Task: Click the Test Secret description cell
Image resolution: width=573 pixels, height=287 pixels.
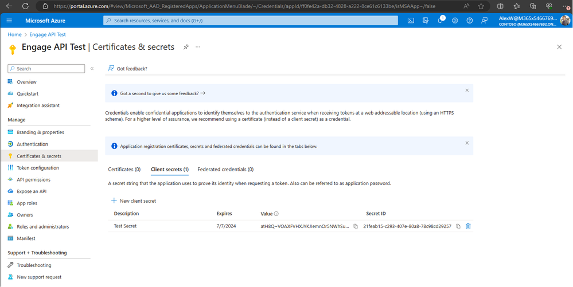Action: tap(126, 226)
